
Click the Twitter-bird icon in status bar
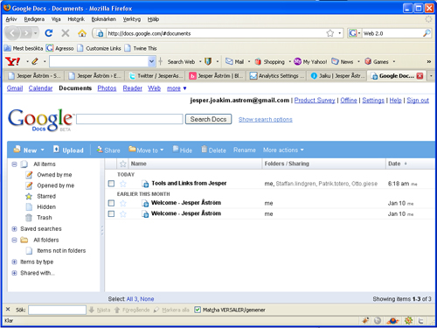(x=420, y=321)
